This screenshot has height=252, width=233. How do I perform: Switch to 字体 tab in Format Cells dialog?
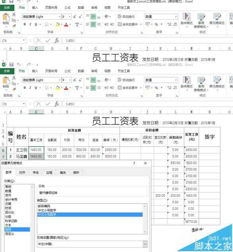coord(36,173)
